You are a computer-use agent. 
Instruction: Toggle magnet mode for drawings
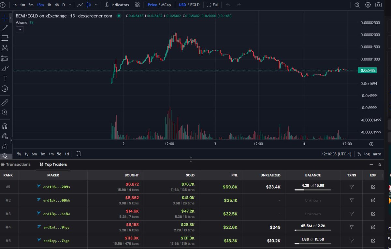5,126
